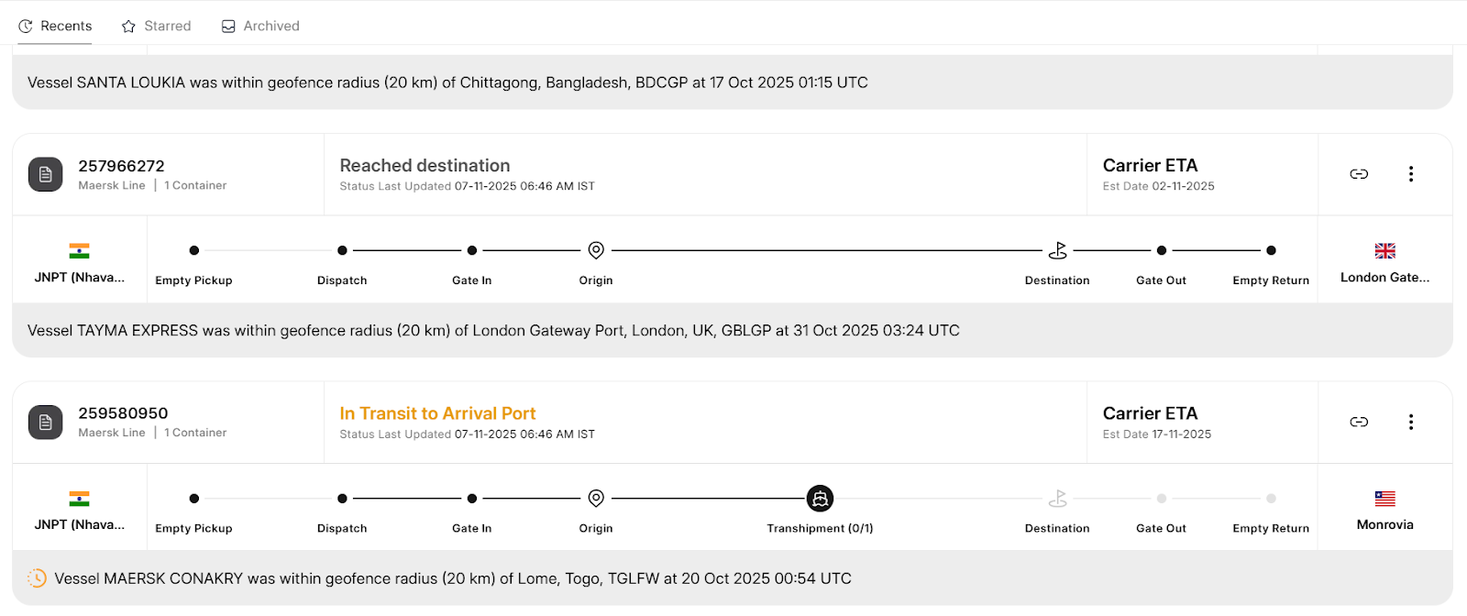Click the Empty Return milestone dot
The height and width of the screenshot is (616, 1467).
point(1271,249)
